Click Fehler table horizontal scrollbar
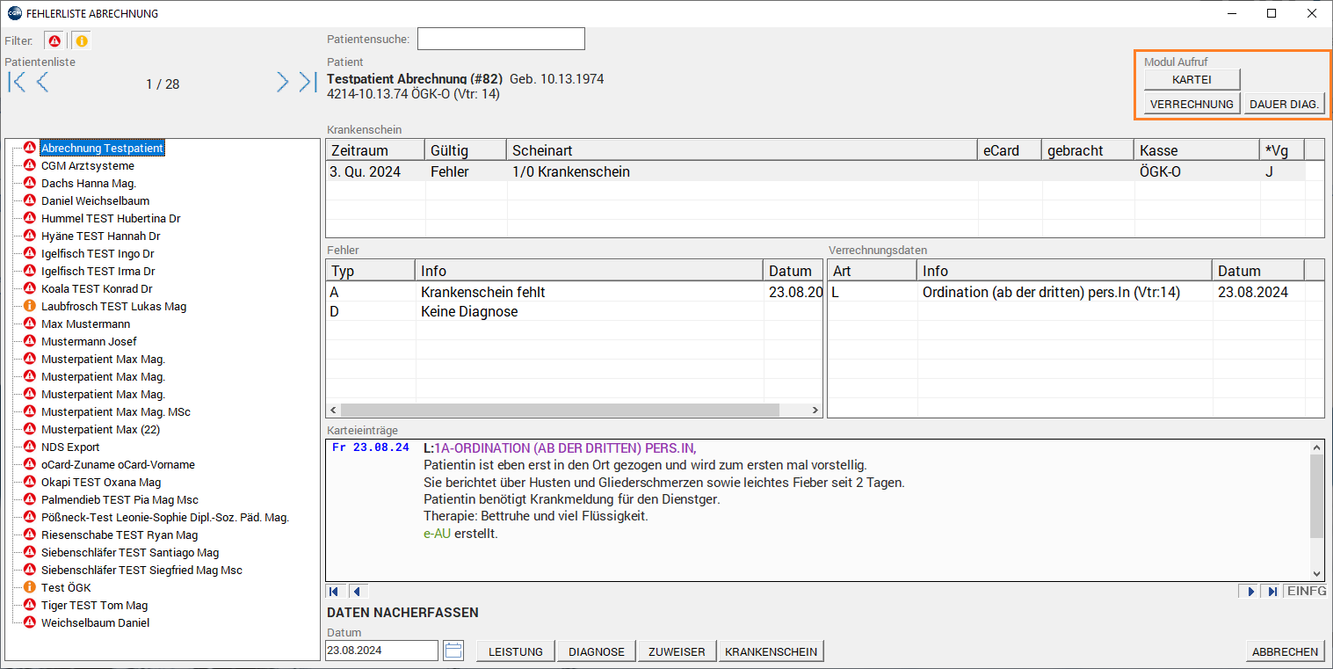 [x=560, y=411]
